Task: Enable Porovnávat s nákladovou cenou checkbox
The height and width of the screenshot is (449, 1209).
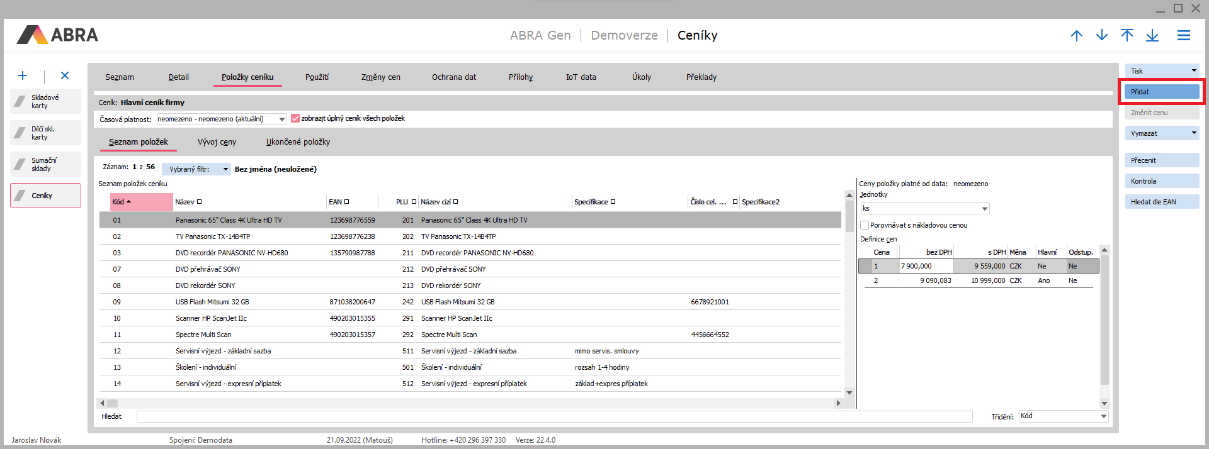Action: tap(865, 225)
